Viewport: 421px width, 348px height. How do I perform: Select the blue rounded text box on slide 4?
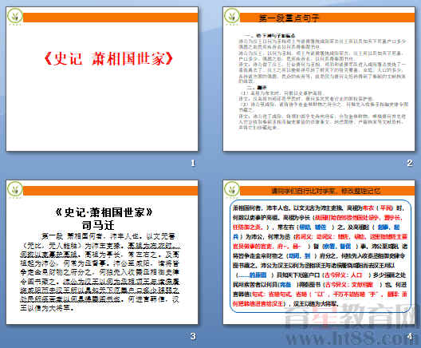[321, 256]
